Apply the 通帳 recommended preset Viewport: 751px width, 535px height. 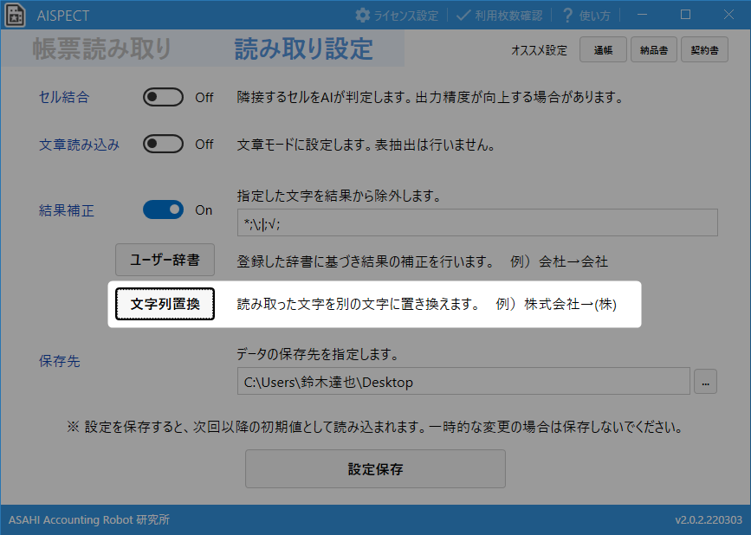tap(603, 50)
